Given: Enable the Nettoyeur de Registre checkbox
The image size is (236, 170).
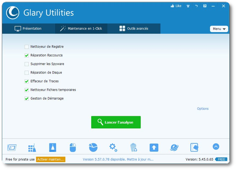Looking at the screenshot, I should 27,47.
